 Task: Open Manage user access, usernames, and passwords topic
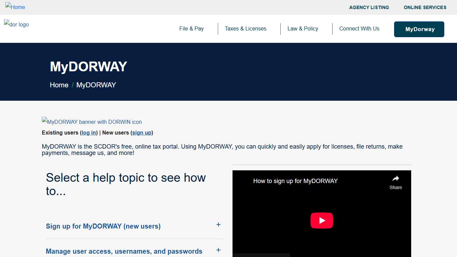(124, 251)
